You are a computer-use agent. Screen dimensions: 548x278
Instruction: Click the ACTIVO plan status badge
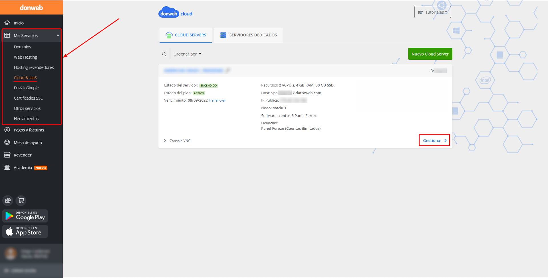(199, 93)
